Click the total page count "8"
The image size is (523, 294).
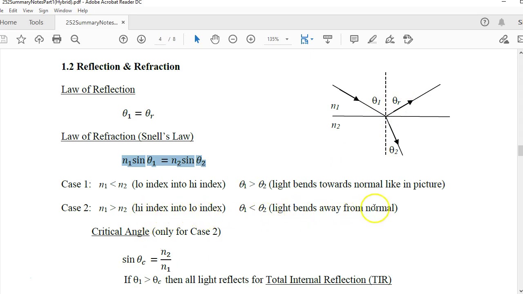point(174,39)
